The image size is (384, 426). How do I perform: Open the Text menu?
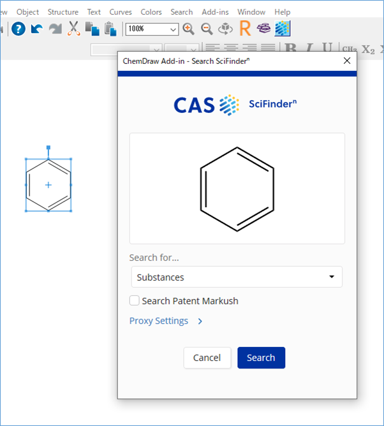point(94,12)
